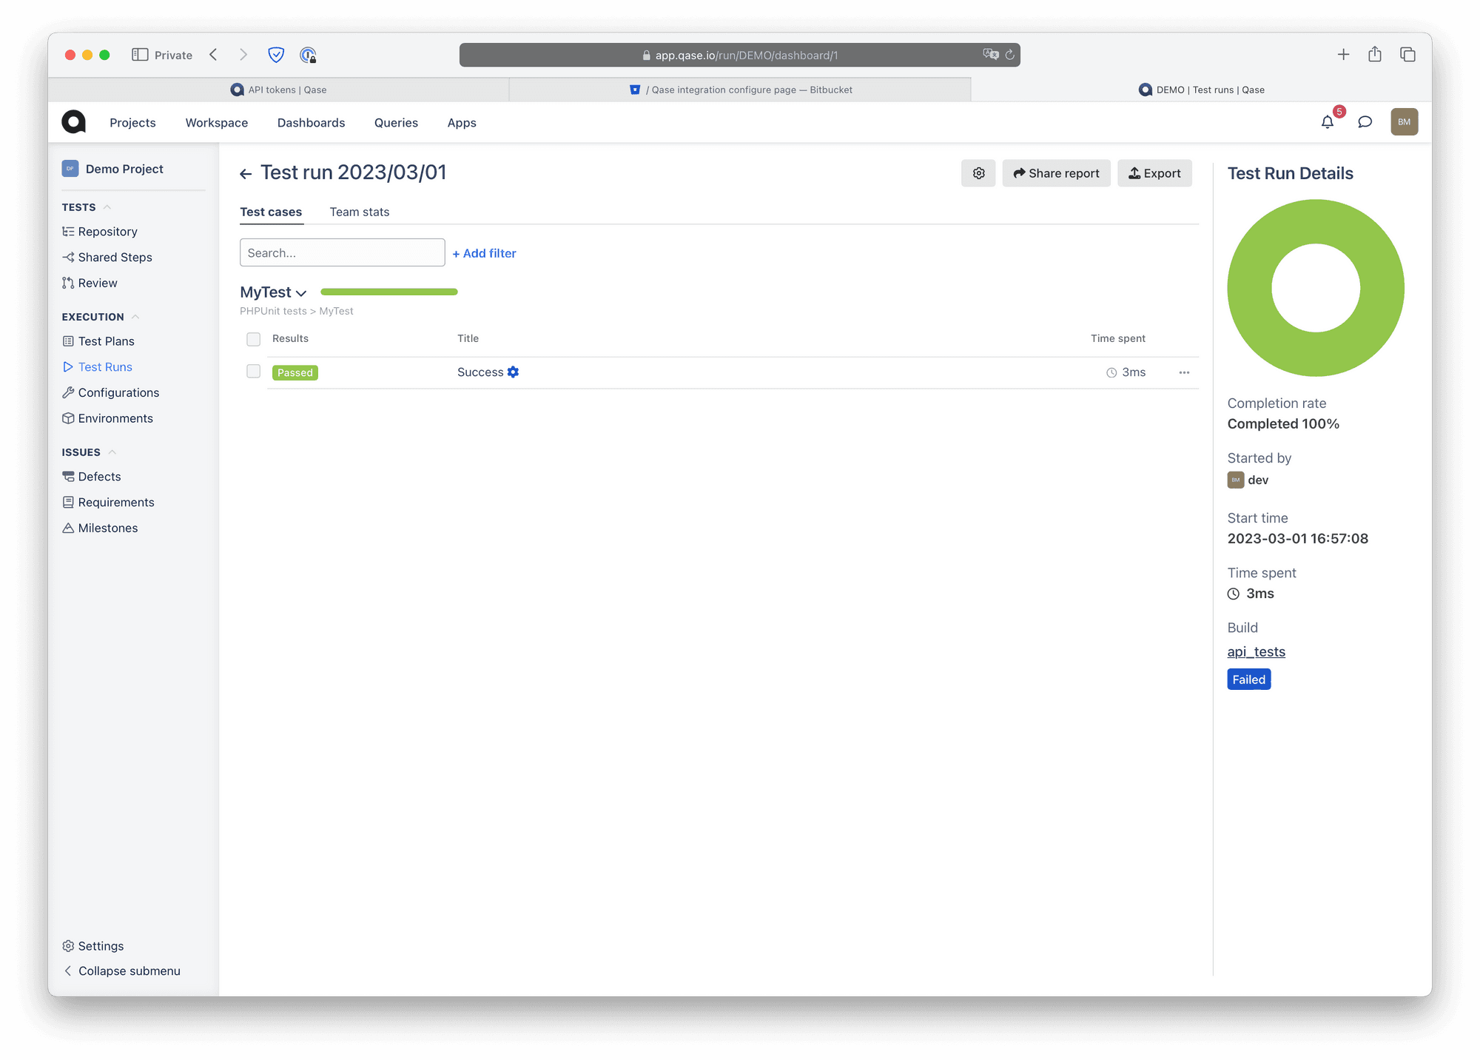Click the Failed build status badge
Image resolution: width=1480 pixels, height=1060 pixels.
point(1249,680)
